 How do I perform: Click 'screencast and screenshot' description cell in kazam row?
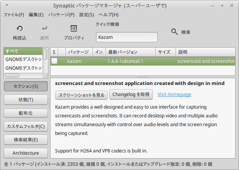point(206,61)
